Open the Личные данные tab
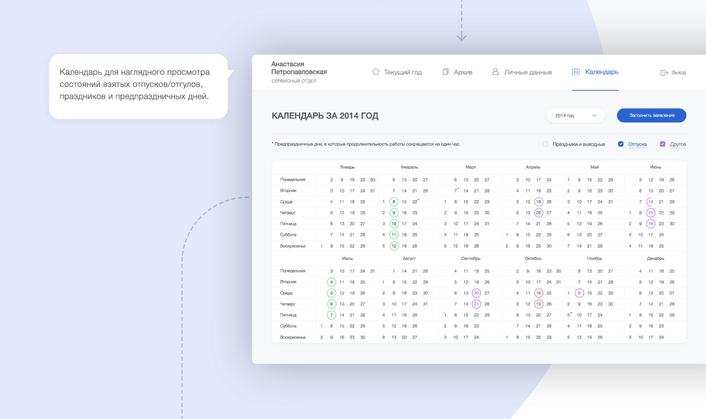Screen dimensions: 706x419 coord(528,72)
